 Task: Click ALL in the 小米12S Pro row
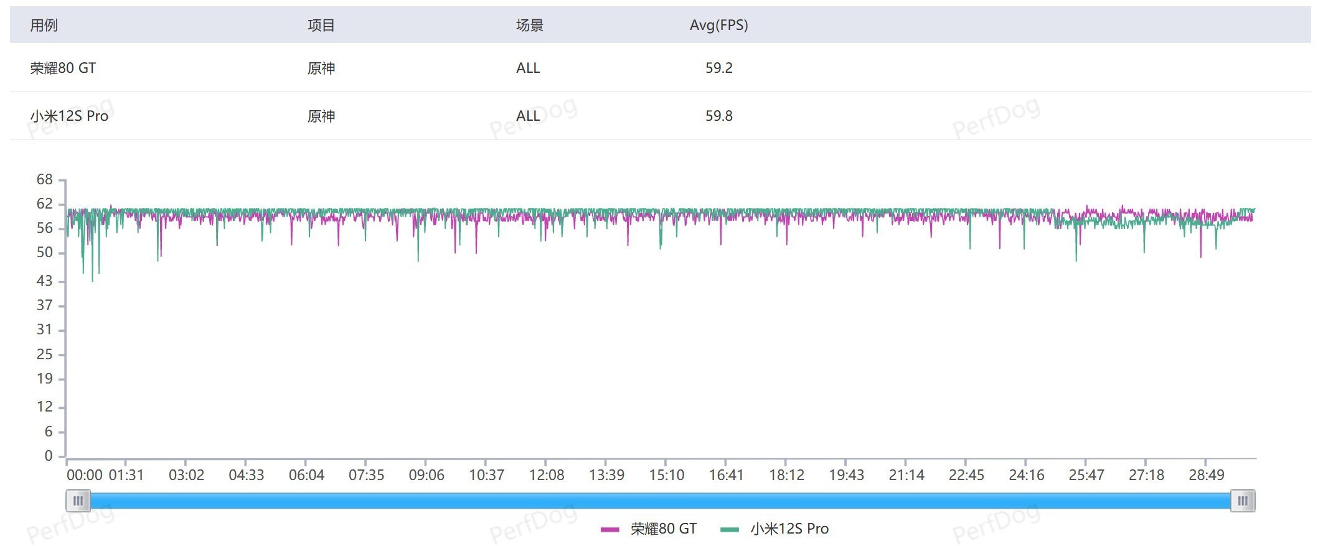pyautogui.click(x=528, y=116)
